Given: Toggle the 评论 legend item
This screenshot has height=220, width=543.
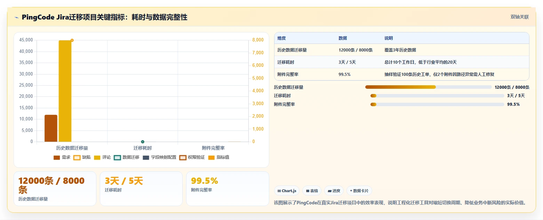Looking at the screenshot, I should [102, 157].
